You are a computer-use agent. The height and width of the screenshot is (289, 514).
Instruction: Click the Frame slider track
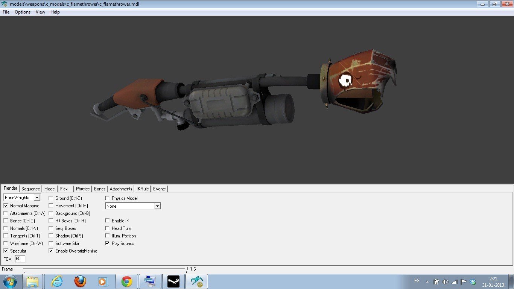point(104,269)
